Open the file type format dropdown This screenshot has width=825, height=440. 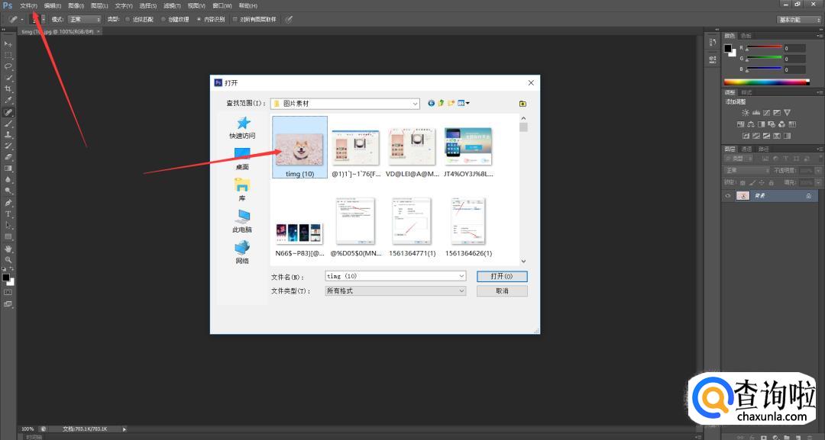click(461, 291)
